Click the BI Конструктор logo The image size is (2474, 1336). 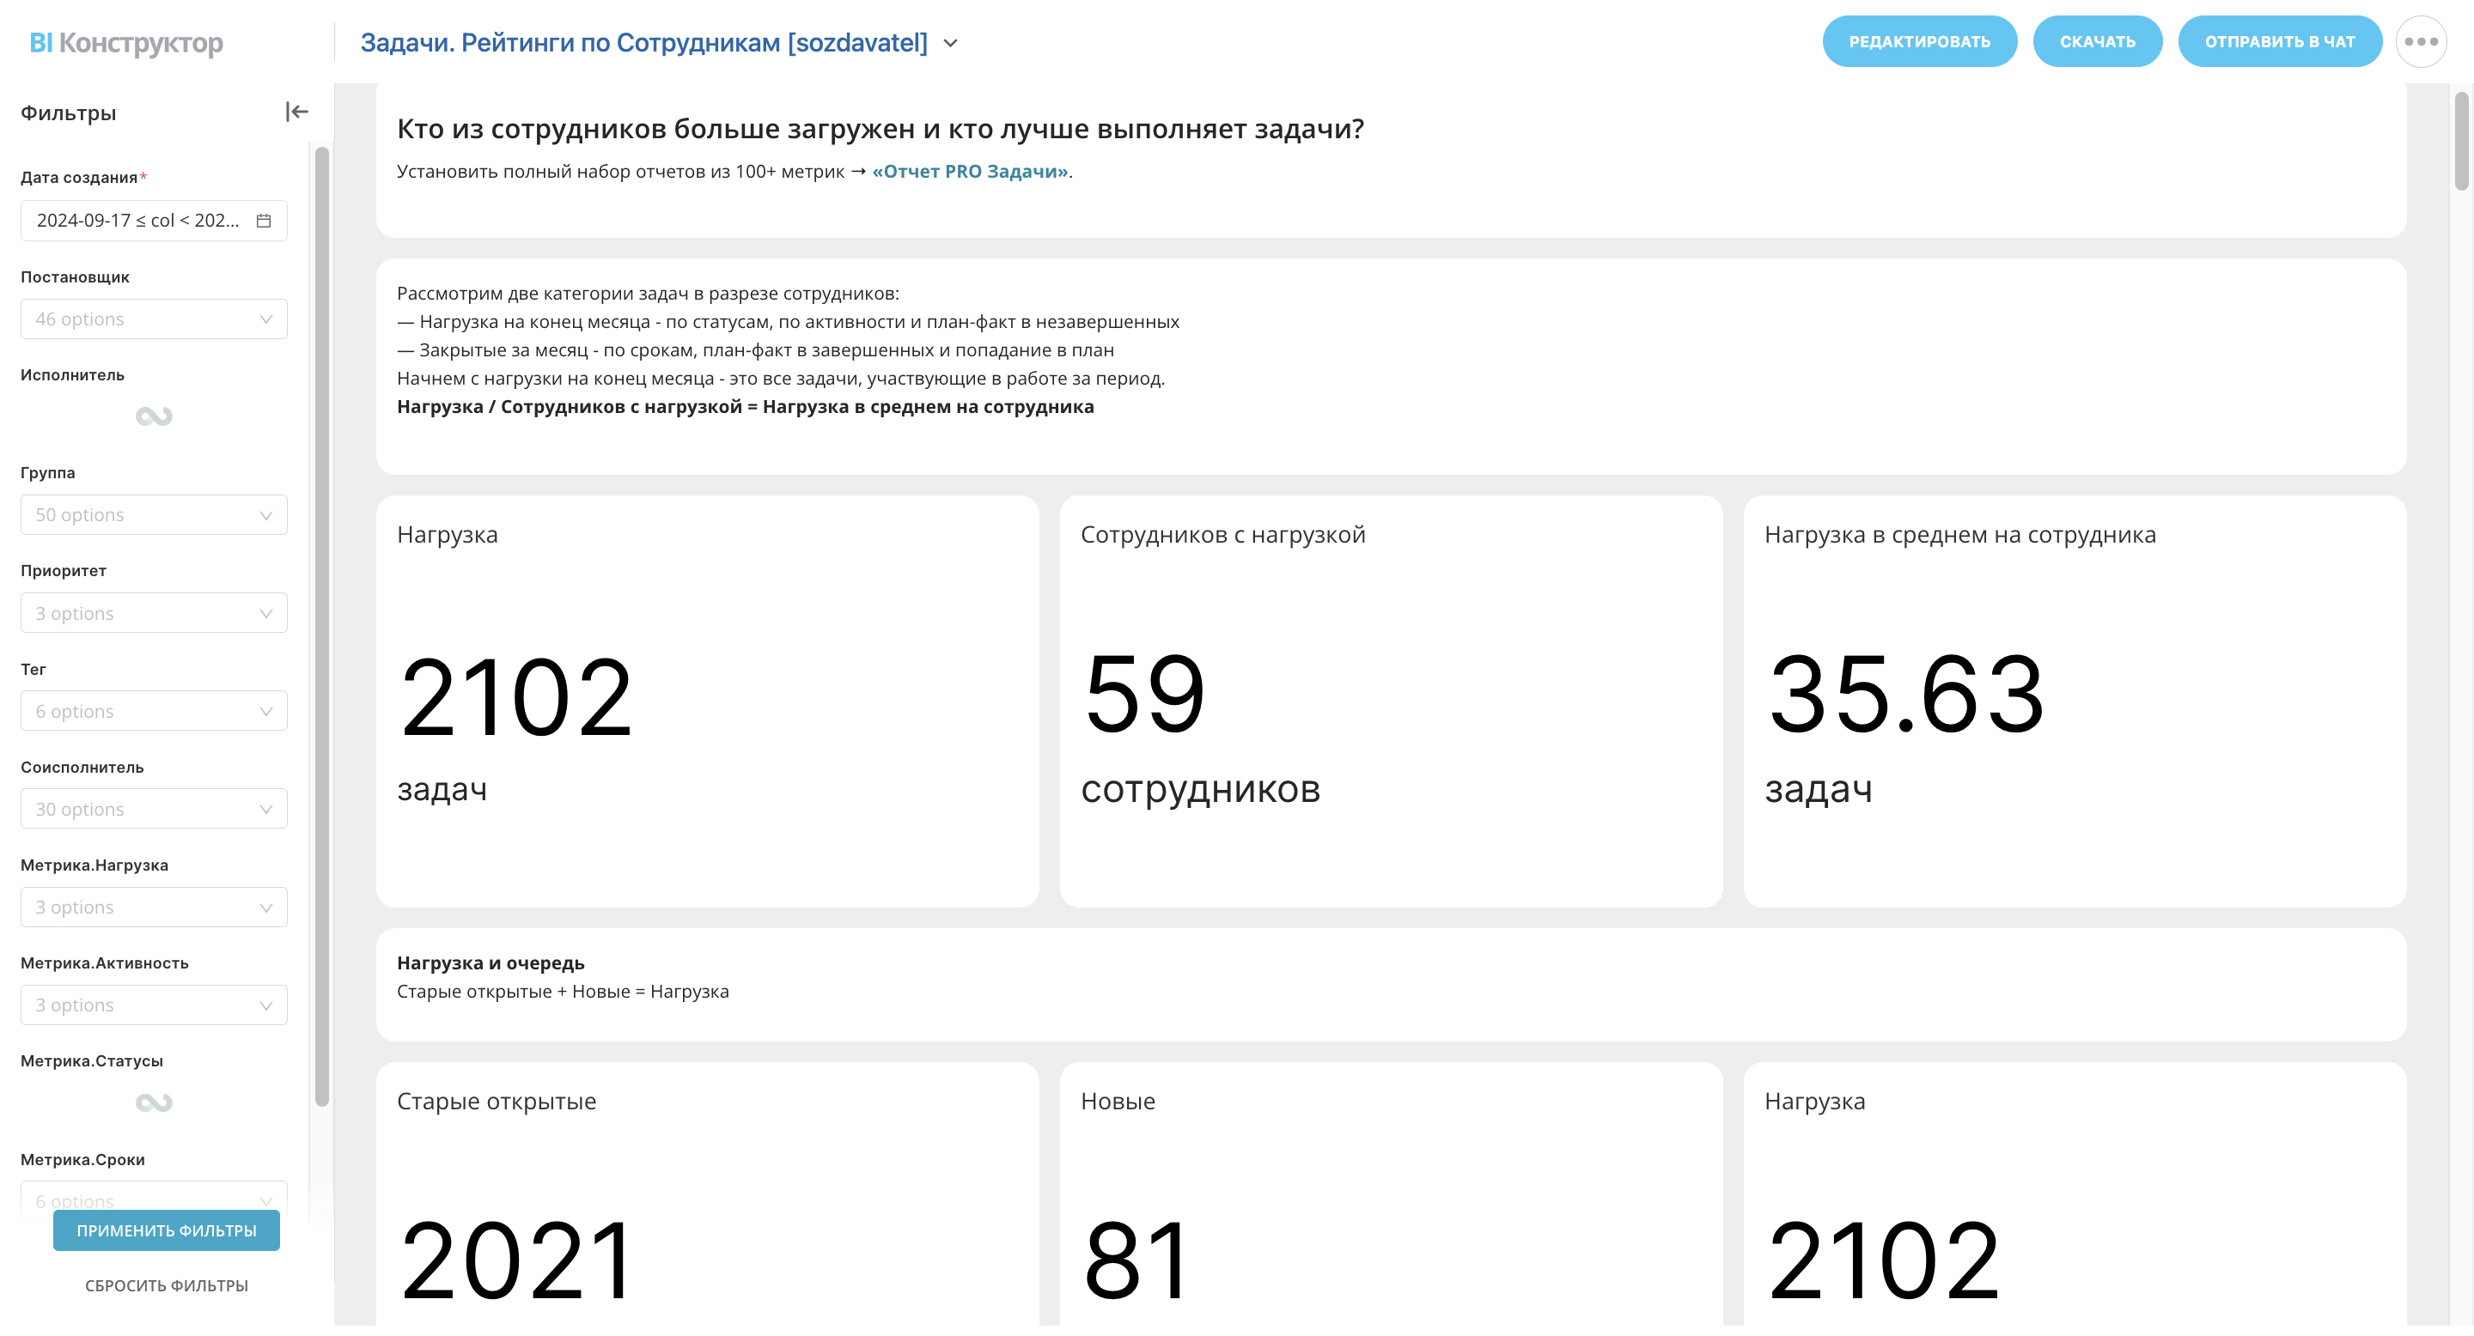point(125,43)
